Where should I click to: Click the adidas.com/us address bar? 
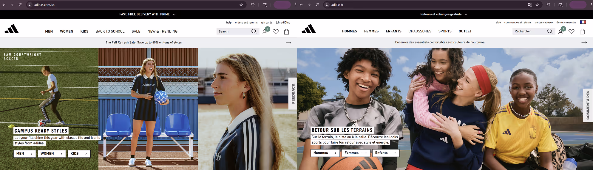[136, 5]
